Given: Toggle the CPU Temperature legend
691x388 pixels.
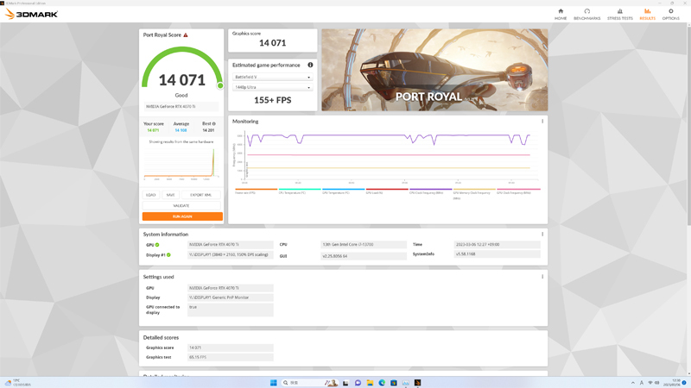Looking at the screenshot, I should 300,191.
